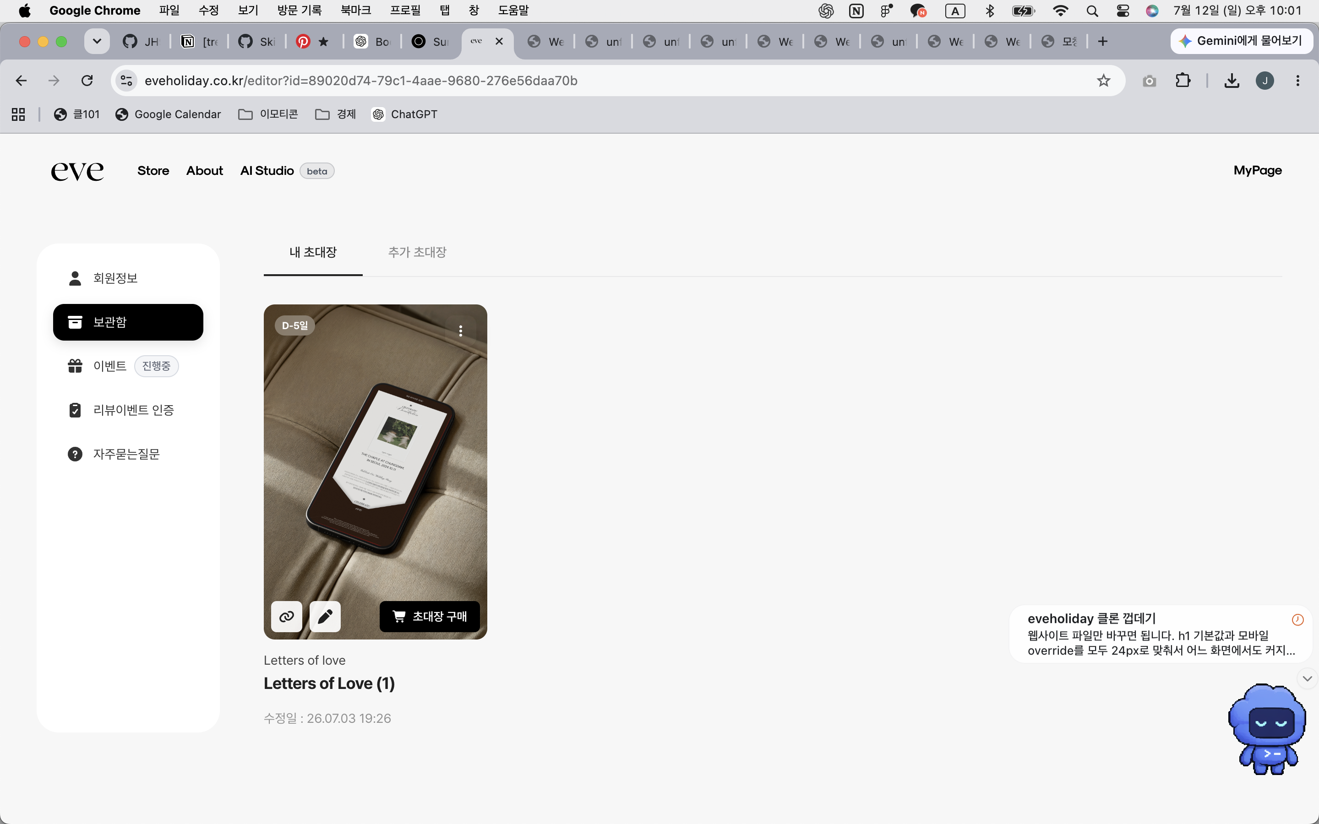Viewport: 1319px width, 824px height.
Task: Open the invitation card three-dot menu
Action: tap(461, 331)
